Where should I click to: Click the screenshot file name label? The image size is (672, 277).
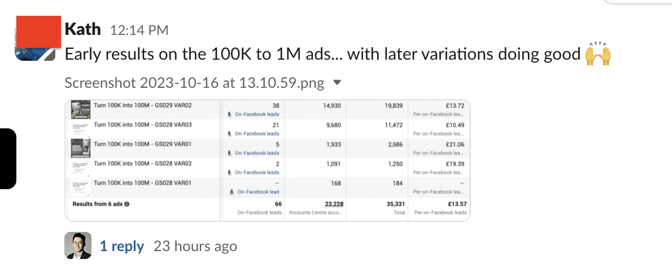point(194,83)
